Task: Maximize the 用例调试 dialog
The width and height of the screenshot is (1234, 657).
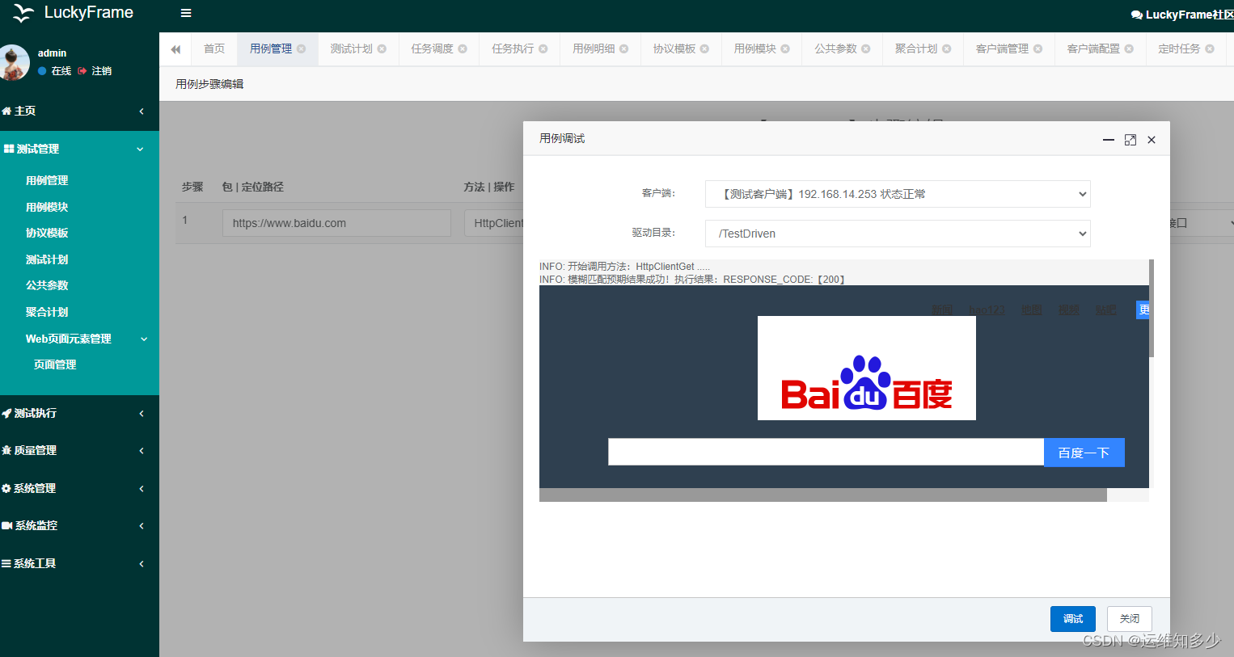Action: tap(1130, 140)
